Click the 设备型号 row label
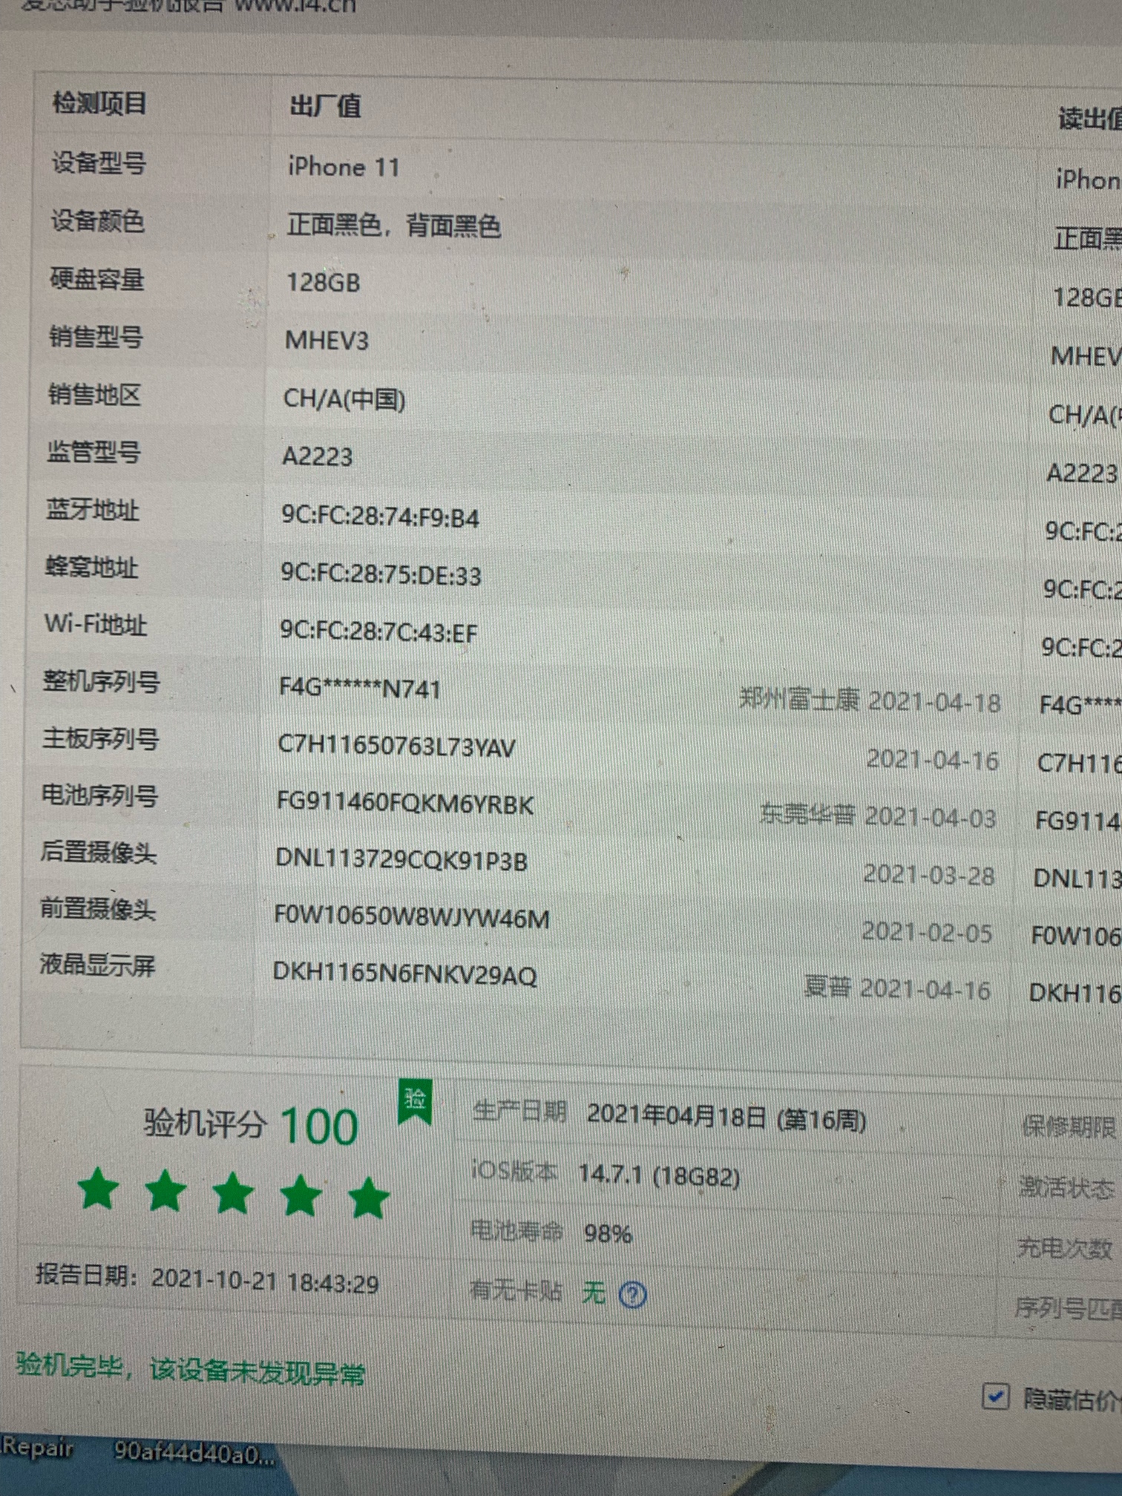This screenshot has height=1496, width=1122. click(x=98, y=163)
